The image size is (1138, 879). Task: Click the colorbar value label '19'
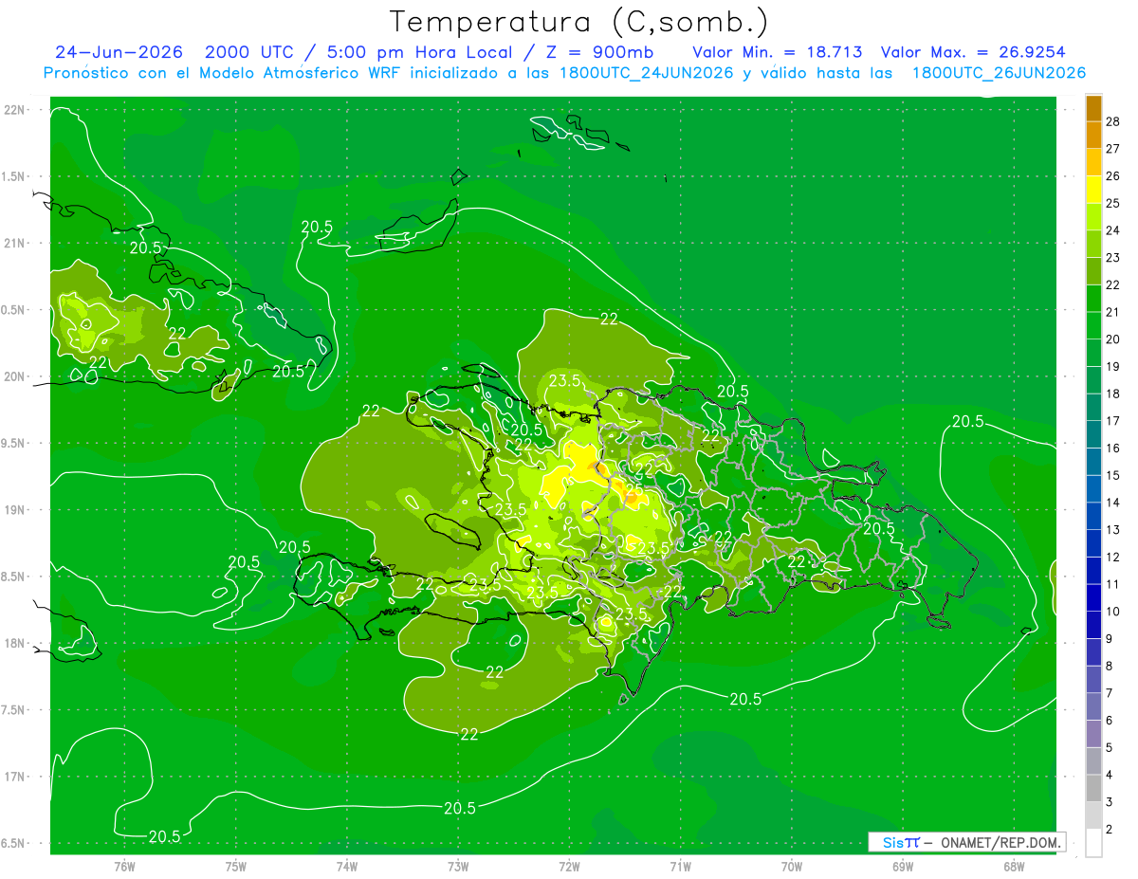1112,366
